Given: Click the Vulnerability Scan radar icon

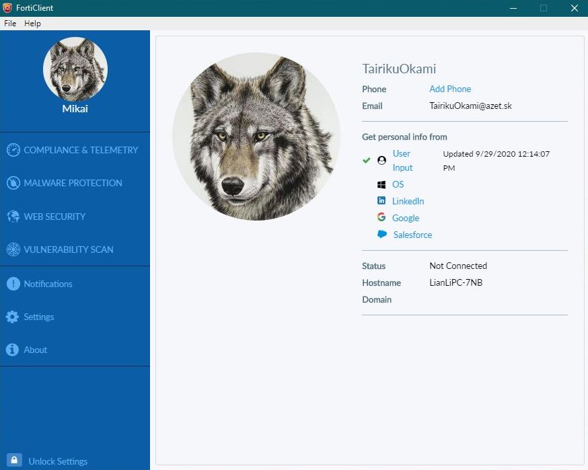Looking at the screenshot, I should click(x=13, y=249).
